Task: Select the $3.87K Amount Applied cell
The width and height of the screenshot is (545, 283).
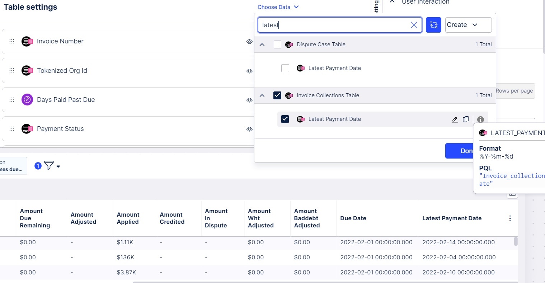Action: point(126,273)
